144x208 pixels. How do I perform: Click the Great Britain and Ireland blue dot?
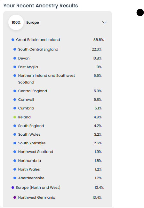click(13, 40)
